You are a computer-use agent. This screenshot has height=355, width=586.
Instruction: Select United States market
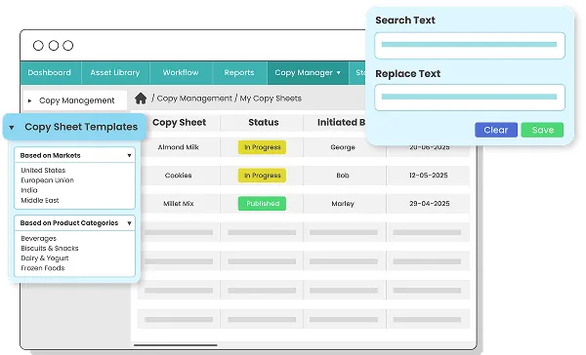[x=43, y=171]
